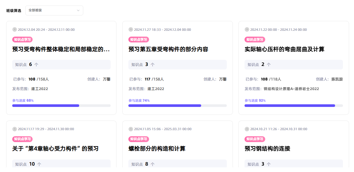Click the chevron arrow in class filter
The width and height of the screenshot is (354, 172).
point(78,10)
